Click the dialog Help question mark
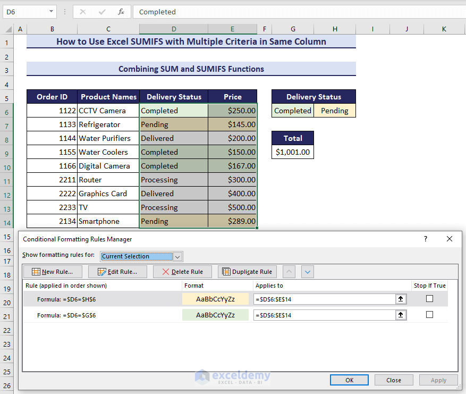The image size is (466, 394). pos(425,239)
